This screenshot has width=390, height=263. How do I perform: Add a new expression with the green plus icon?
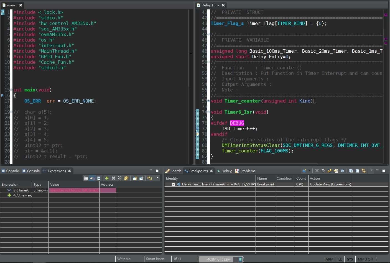click(x=107, y=178)
